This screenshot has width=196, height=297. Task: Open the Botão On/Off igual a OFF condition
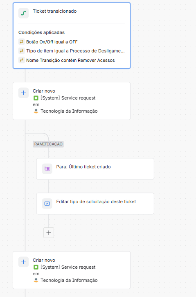pyautogui.click(x=52, y=42)
